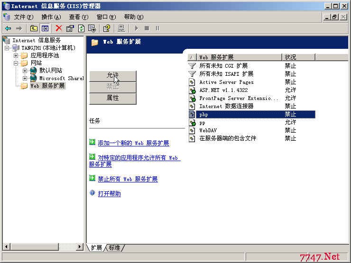Screen dimensions: 351x263
Task: Click the icon beside Active Server Pages
Action: click(192, 82)
